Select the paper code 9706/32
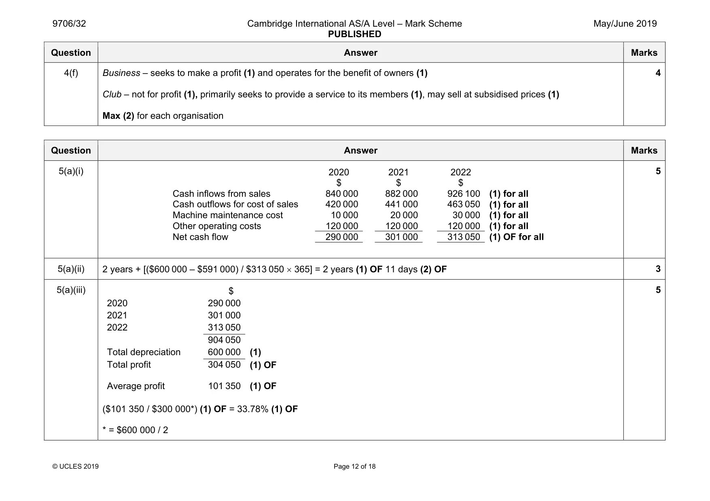This screenshot has height=501, width=710. (69, 23)
